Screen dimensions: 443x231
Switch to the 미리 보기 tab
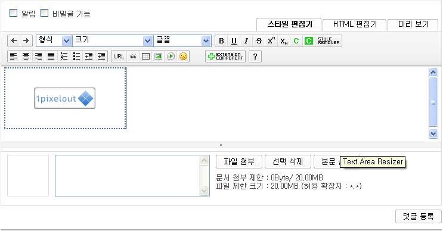coord(413,24)
